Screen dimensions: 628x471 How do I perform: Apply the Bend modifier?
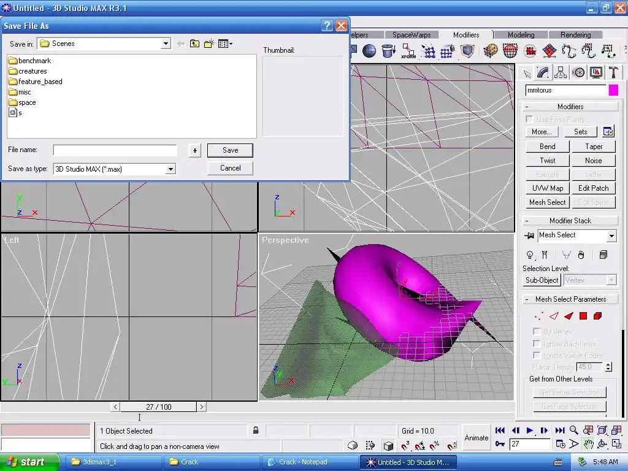tap(547, 147)
